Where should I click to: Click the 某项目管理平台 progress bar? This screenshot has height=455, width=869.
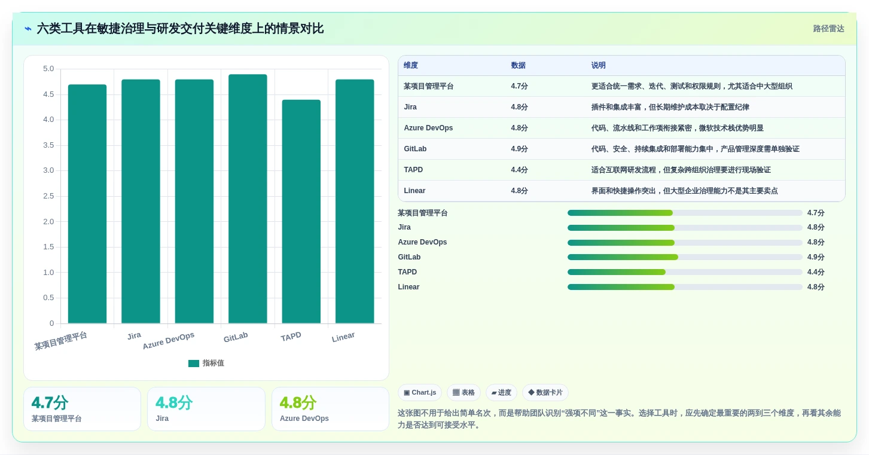click(685, 213)
